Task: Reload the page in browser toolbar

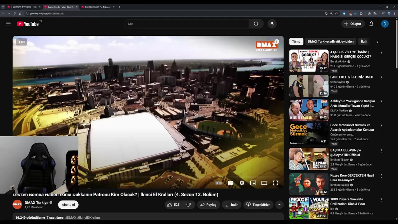Action: pos(14,14)
